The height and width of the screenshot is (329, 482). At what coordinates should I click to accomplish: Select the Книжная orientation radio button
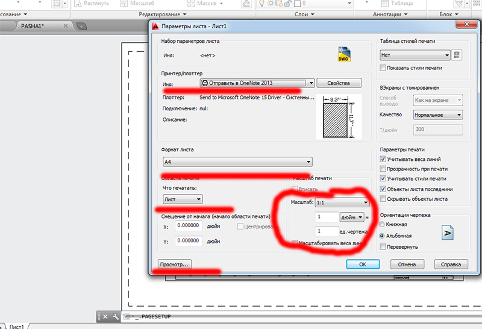[x=382, y=224]
